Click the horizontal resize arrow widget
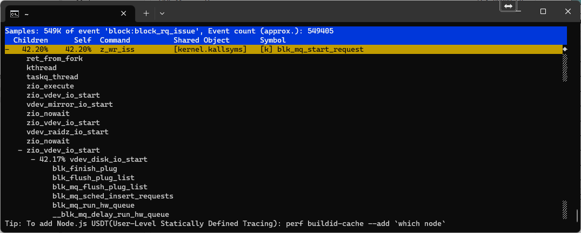The image size is (581, 233). (x=508, y=5)
